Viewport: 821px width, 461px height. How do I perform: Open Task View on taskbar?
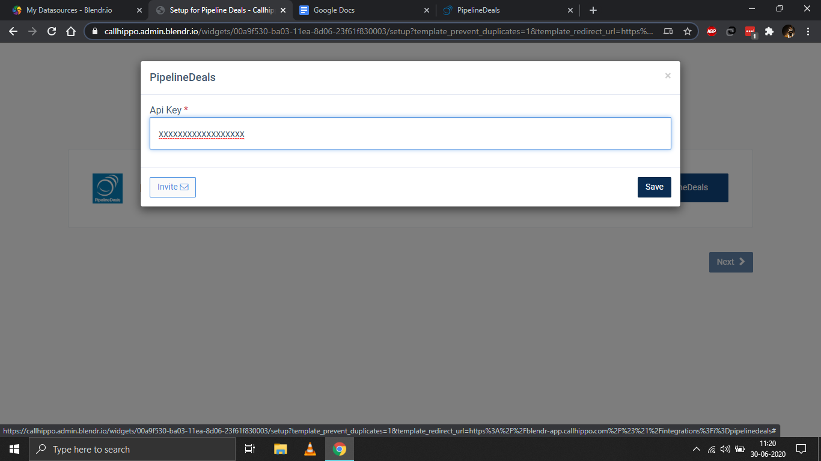pos(250,449)
